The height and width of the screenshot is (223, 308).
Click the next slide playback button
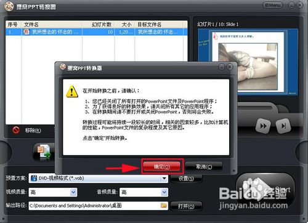pyautogui.click(x=283, y=126)
